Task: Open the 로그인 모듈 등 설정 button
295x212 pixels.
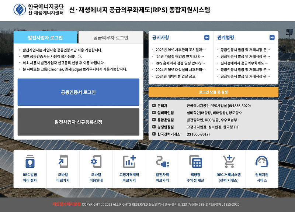Action: (214, 92)
